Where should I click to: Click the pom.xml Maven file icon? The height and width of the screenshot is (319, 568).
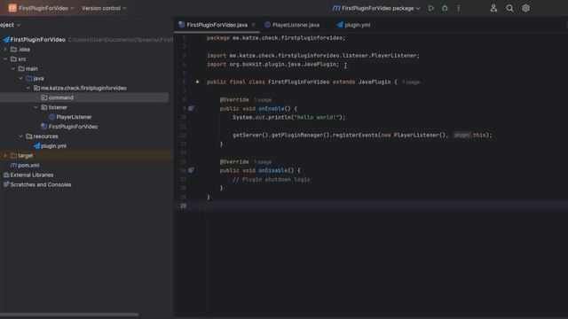[13, 166]
